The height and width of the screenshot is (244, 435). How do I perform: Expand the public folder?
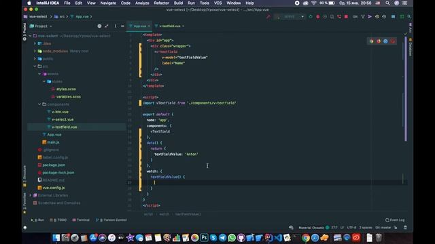(x=35, y=59)
